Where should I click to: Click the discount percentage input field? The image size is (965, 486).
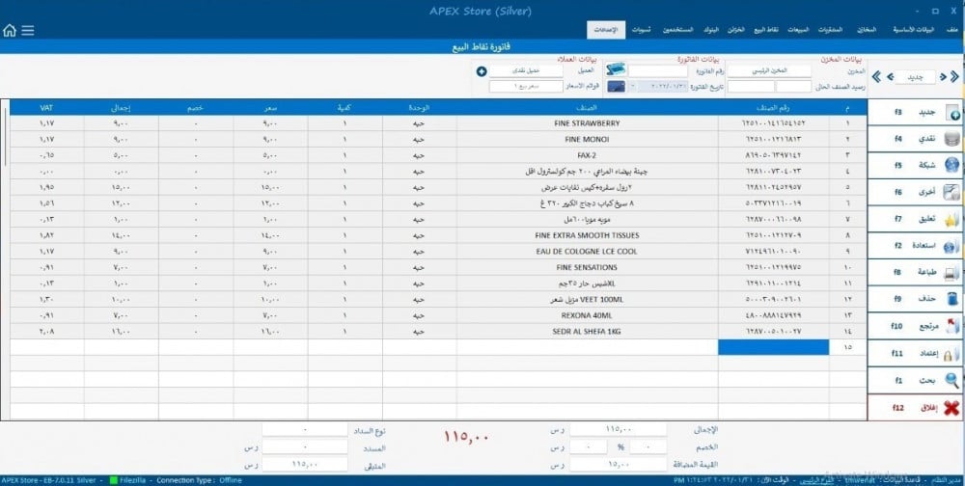(648, 447)
